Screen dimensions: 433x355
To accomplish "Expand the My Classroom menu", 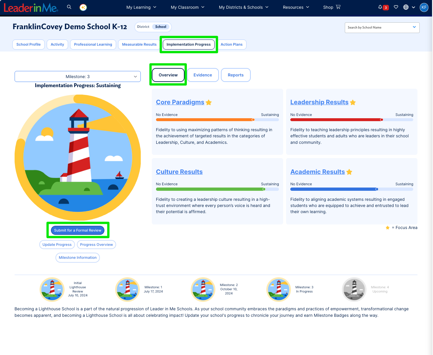I will point(187,7).
